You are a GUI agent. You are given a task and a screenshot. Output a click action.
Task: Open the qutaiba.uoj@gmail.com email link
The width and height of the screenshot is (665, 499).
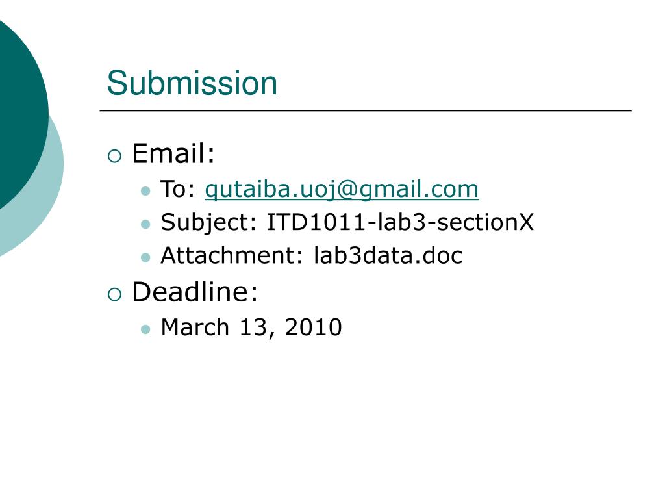pyautogui.click(x=342, y=189)
